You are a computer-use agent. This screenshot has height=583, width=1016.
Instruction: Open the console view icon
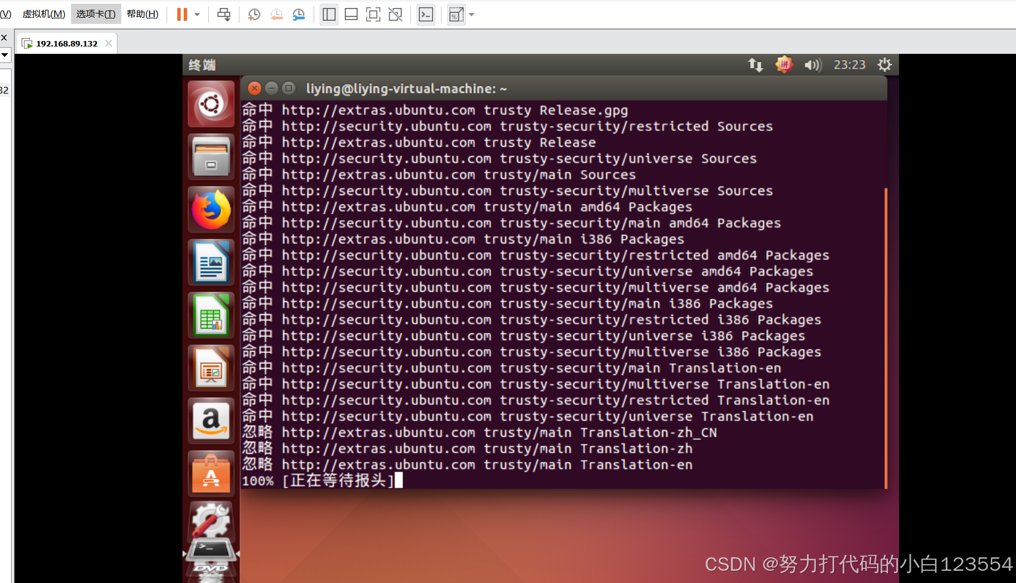click(x=426, y=14)
